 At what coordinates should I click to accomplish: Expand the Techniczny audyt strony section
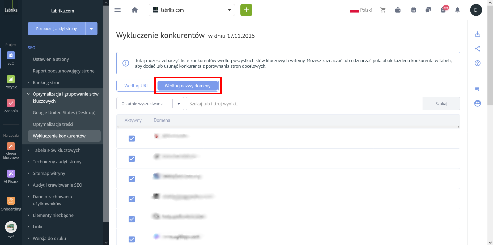[57, 162]
